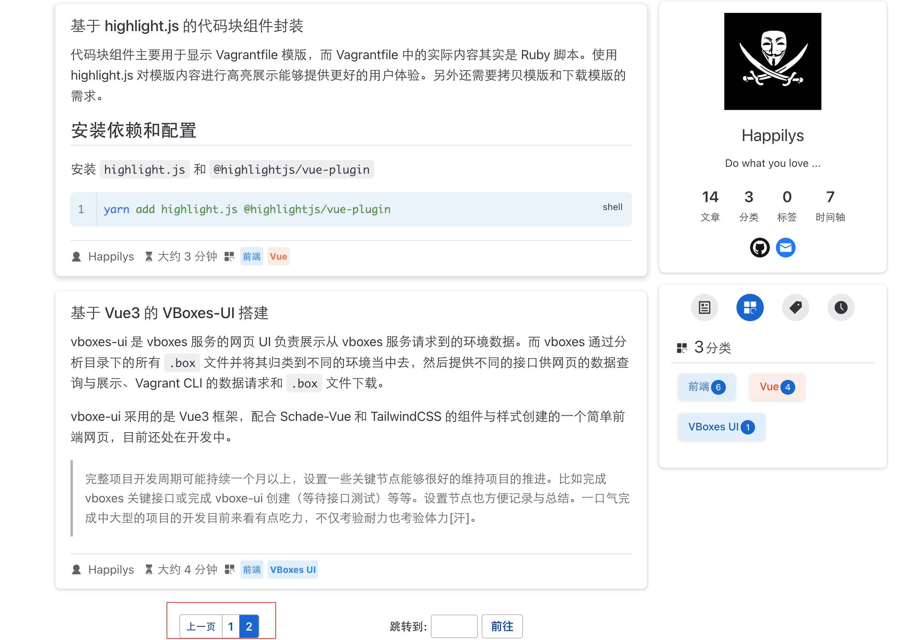898x640 pixels.
Task: Click the 跳转到 page number input field
Action: [454, 626]
